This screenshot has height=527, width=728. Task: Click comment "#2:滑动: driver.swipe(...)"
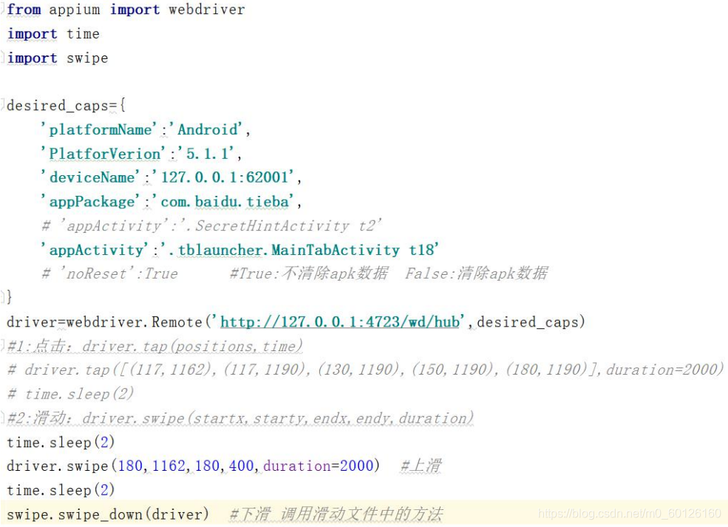(x=240, y=418)
